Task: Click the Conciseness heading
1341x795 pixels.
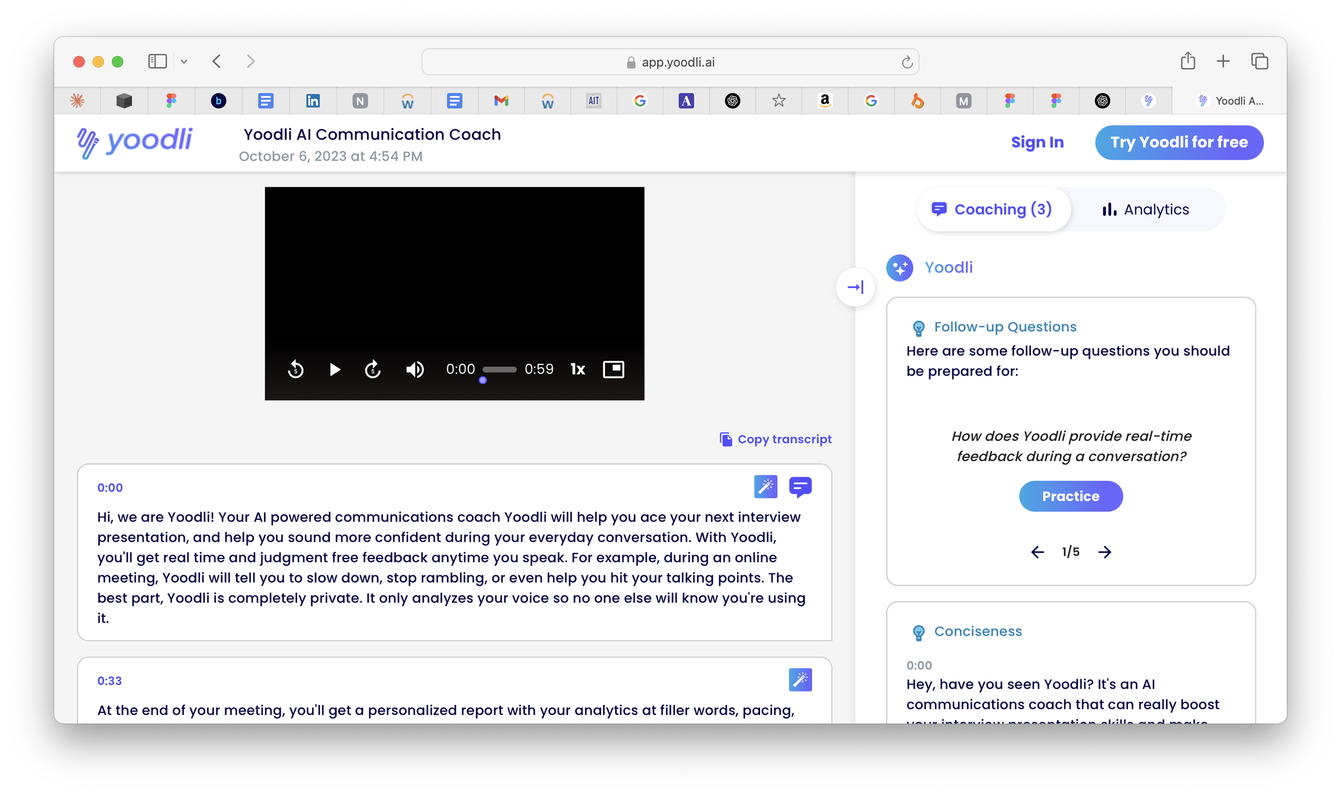Action: (978, 631)
